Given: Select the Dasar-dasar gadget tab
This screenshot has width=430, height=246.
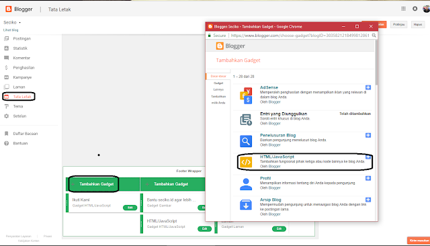Looking at the screenshot, I should coord(218,76).
